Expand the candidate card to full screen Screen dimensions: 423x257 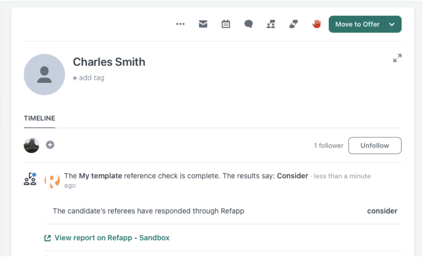[x=397, y=58]
